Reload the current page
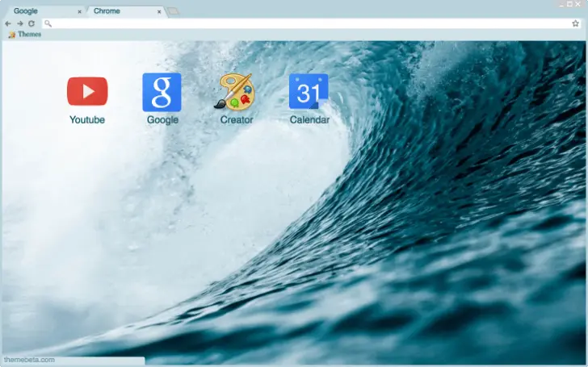 (31, 23)
